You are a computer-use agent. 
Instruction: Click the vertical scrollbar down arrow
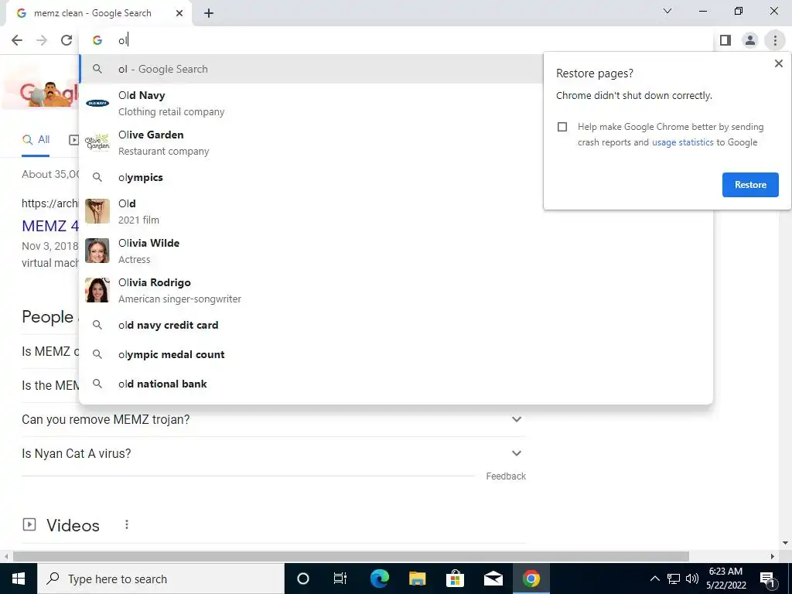tap(785, 543)
